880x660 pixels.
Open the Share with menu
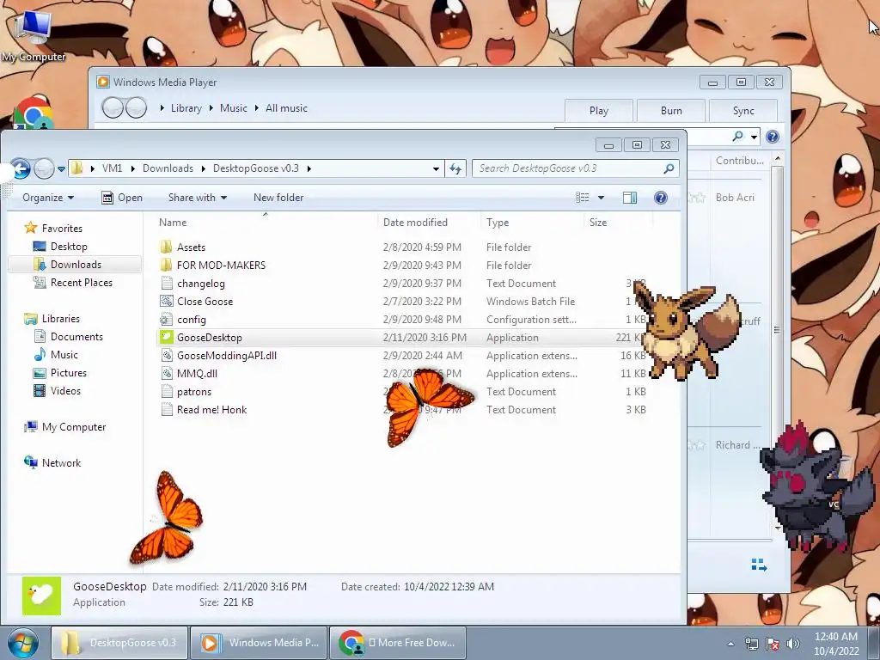coord(198,198)
